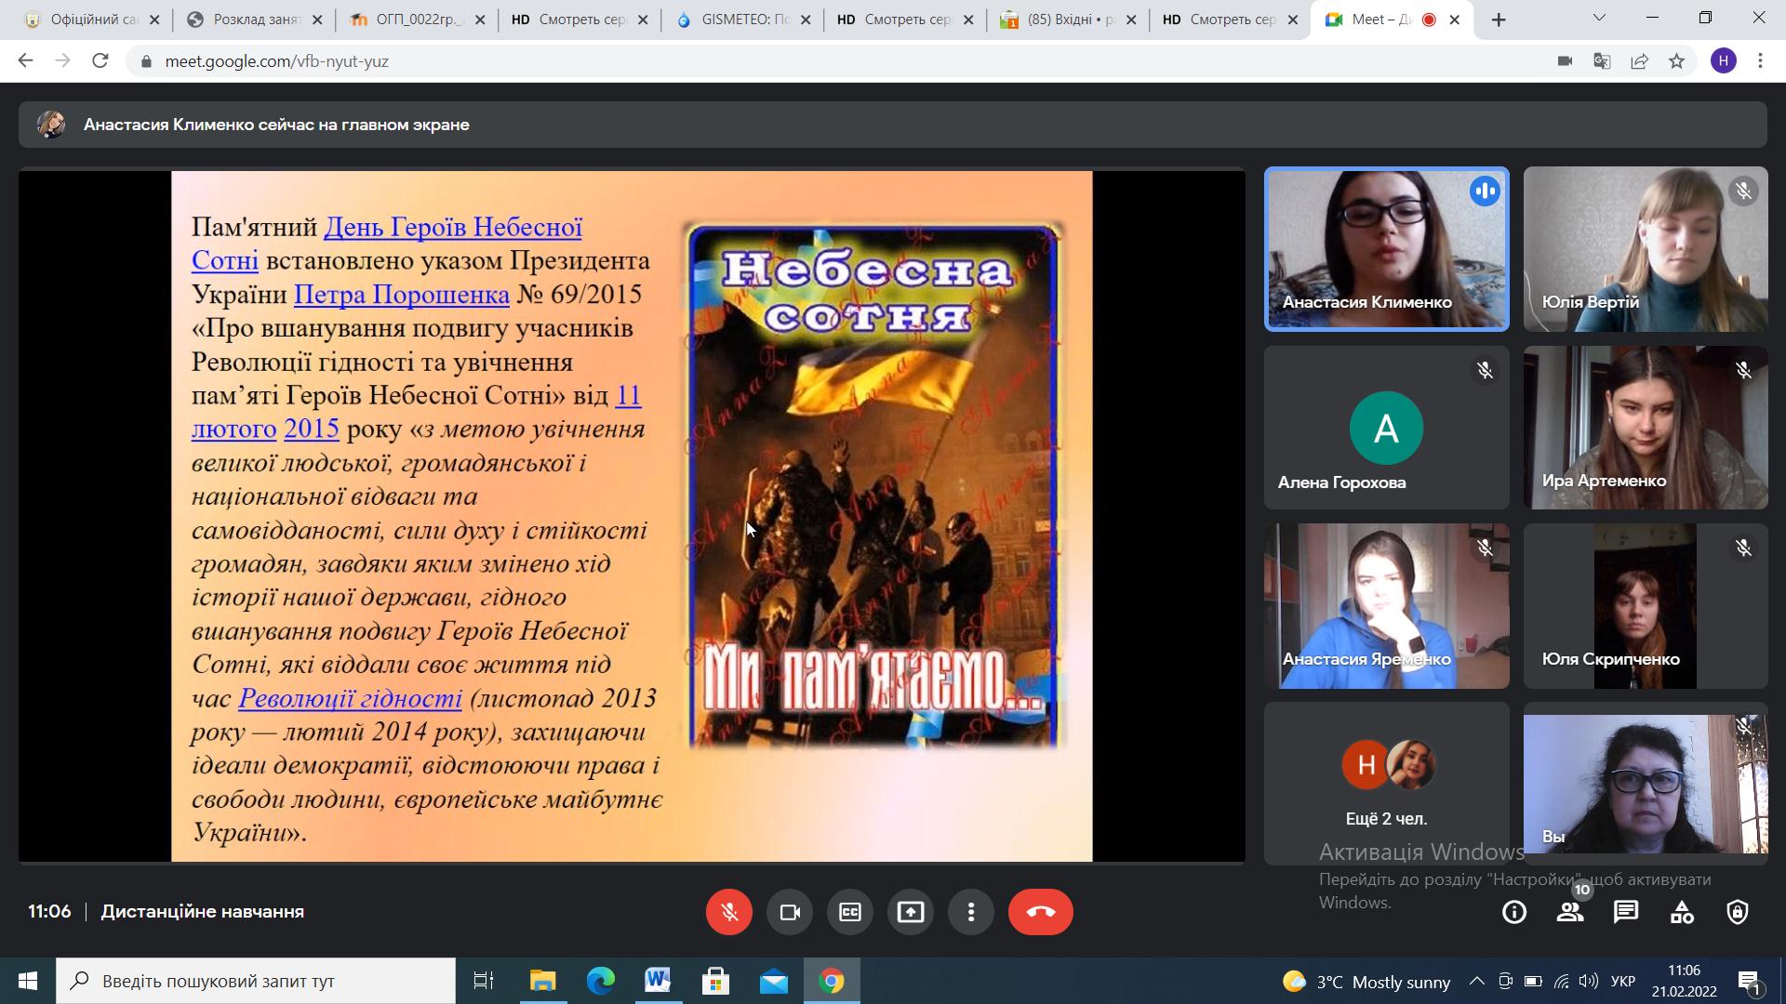
Task: Share this page icon in address bar
Action: pyautogui.click(x=1639, y=61)
